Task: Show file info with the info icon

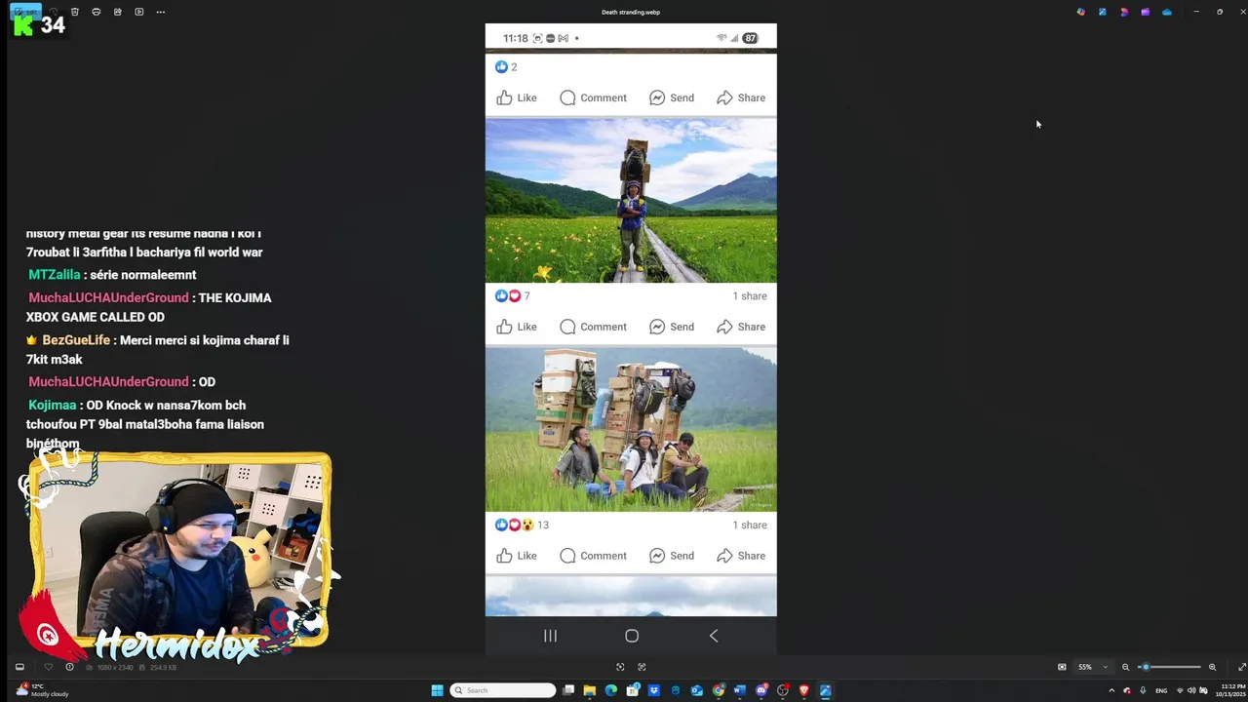Action: point(69,667)
